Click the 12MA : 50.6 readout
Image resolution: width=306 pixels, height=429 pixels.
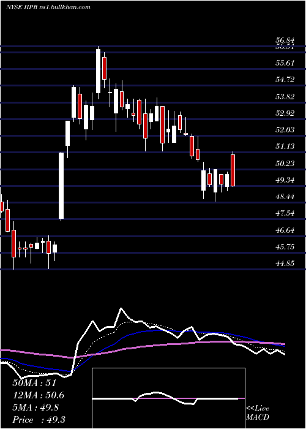39,395
